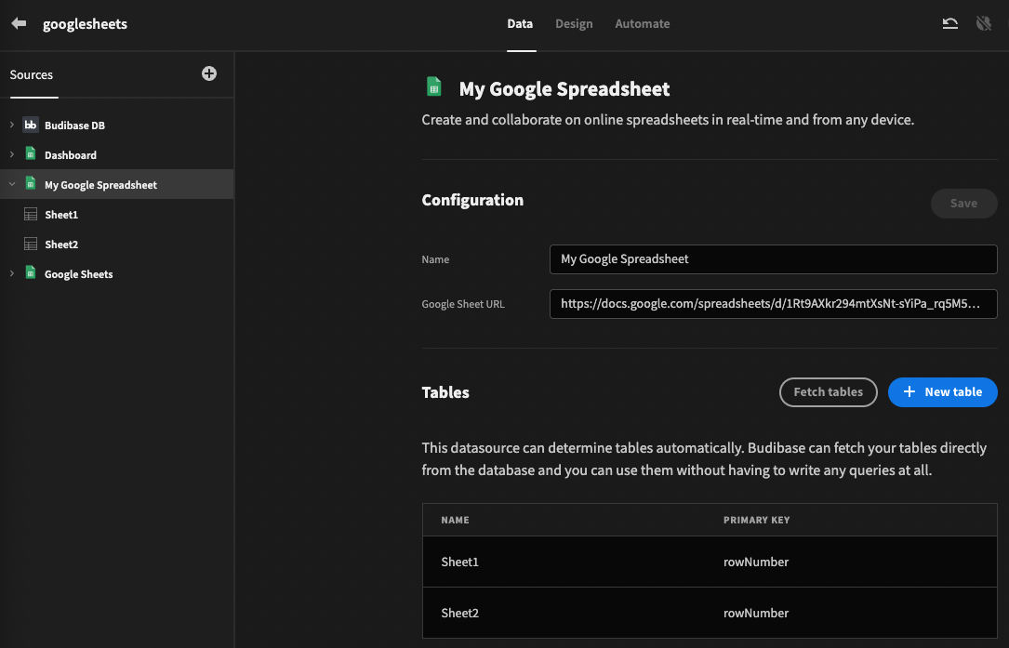
Task: Click the Fetch tables button
Action: coord(829,392)
